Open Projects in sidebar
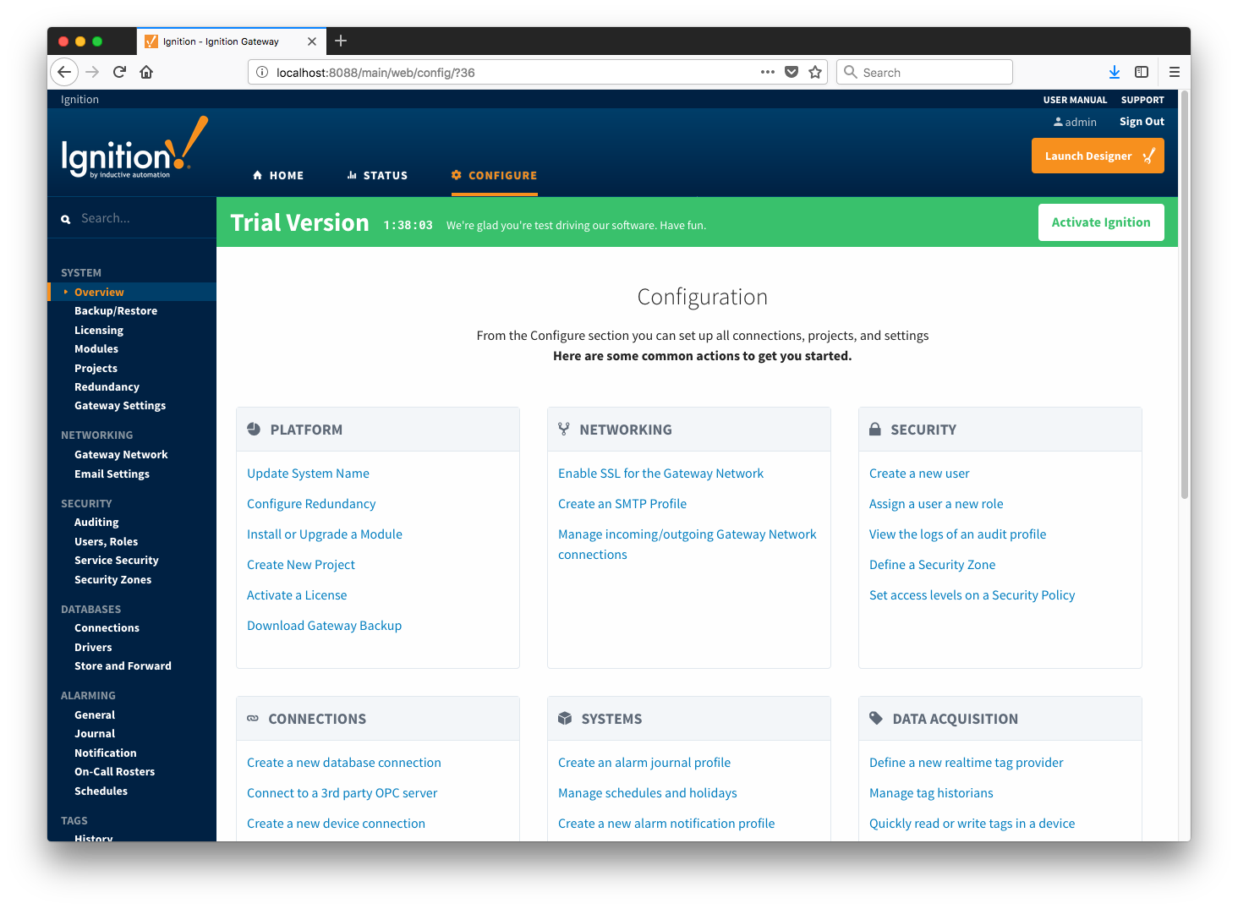The image size is (1238, 909). tap(96, 368)
